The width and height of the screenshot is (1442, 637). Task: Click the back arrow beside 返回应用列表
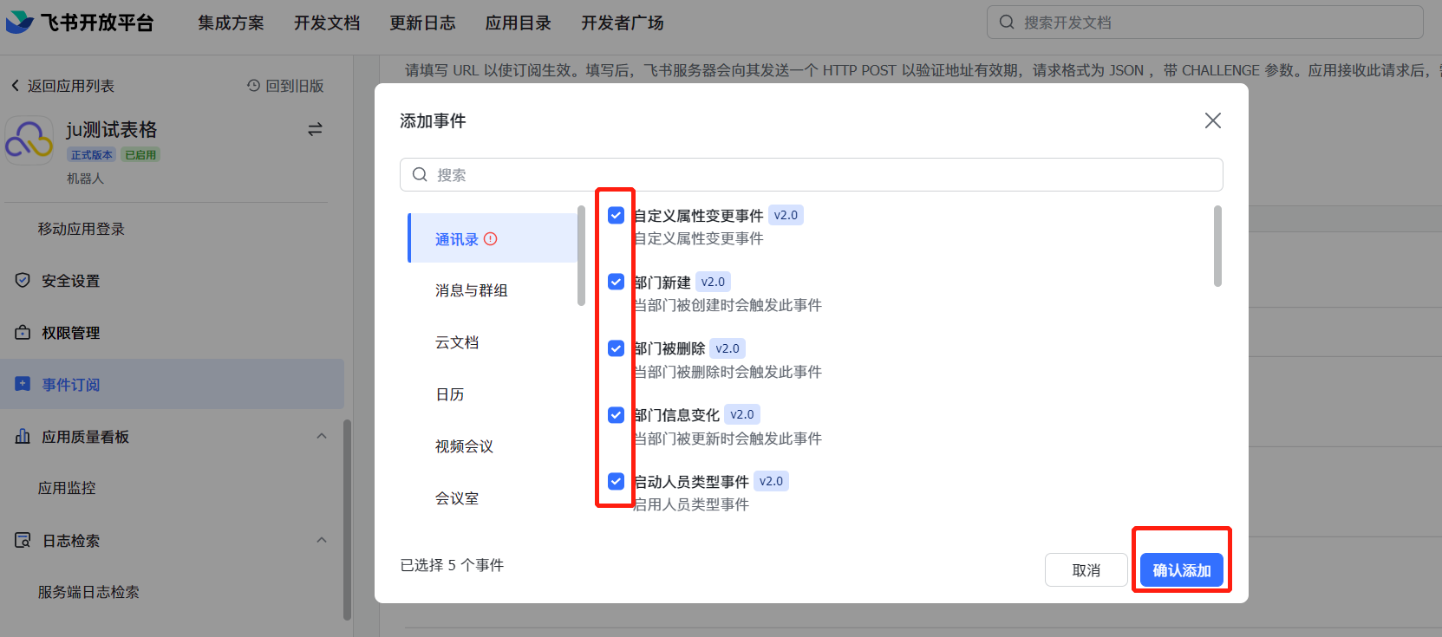(x=15, y=86)
